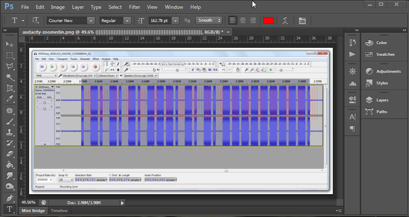This screenshot has height=217, width=409.
Task: Open the Window menu
Action: click(x=174, y=7)
